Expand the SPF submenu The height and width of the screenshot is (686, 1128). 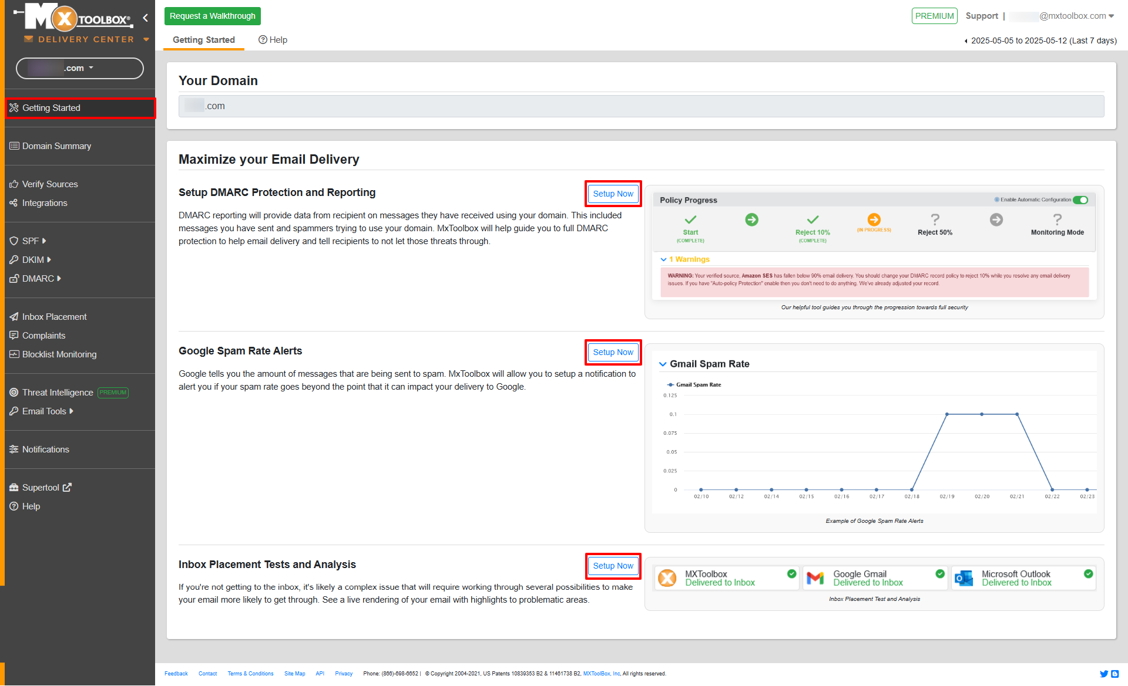tap(31, 241)
